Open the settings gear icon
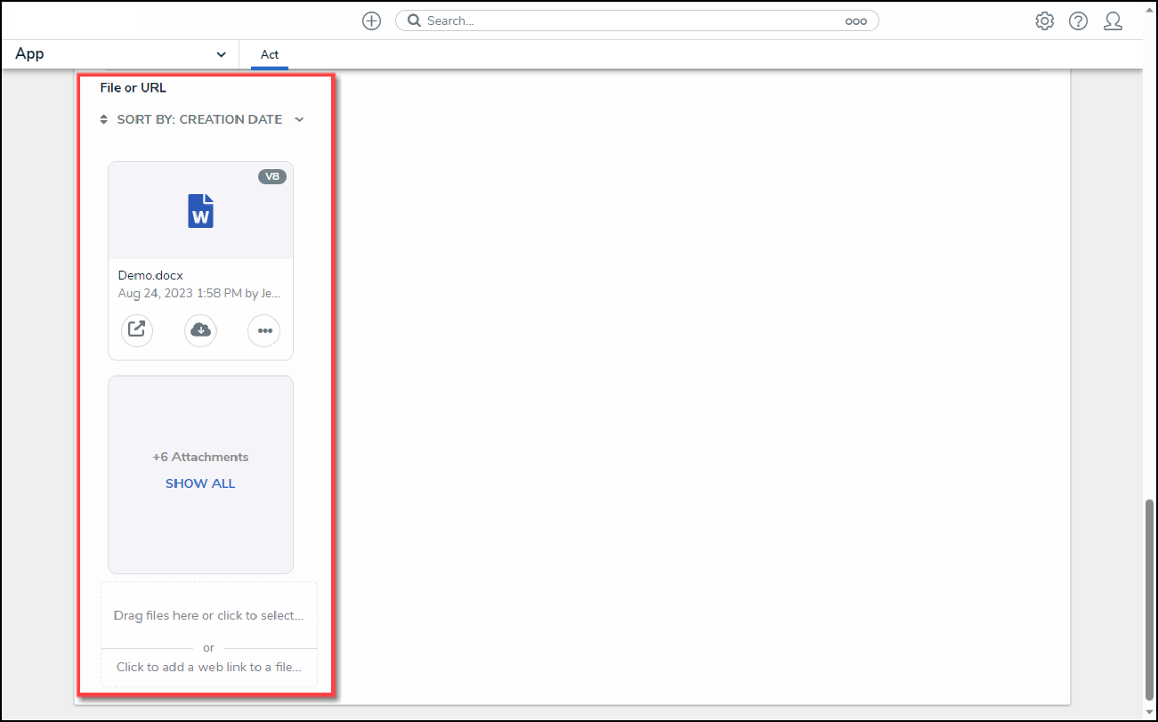 coord(1044,21)
